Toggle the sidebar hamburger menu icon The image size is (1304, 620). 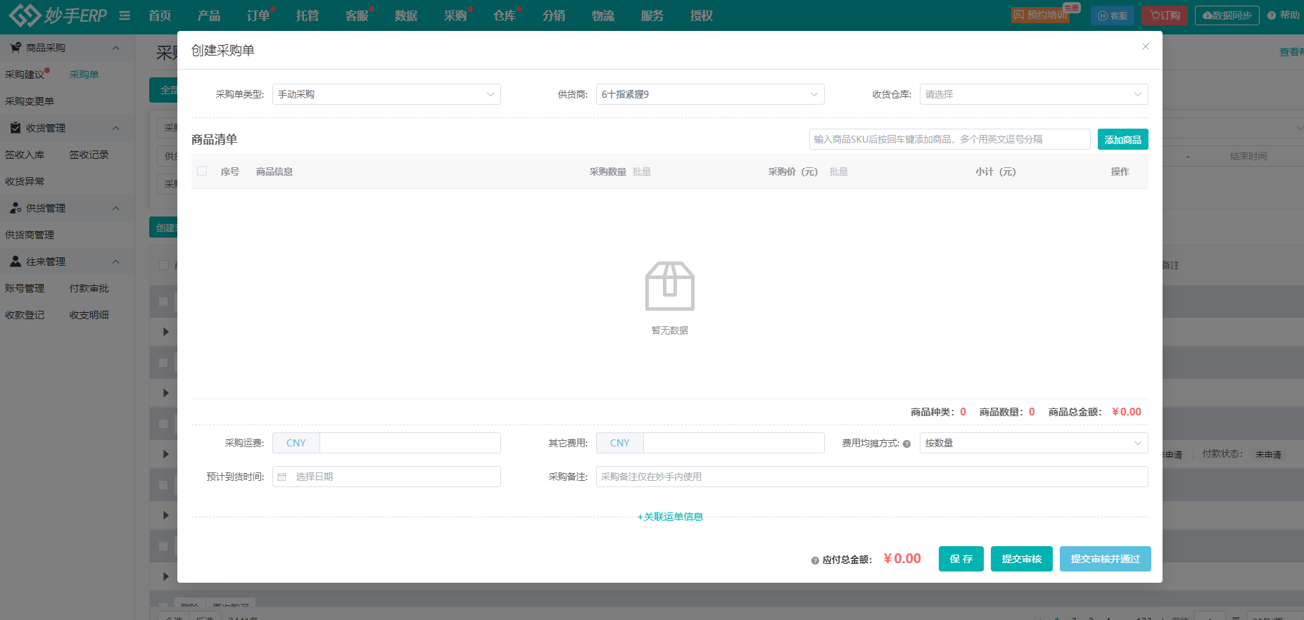pos(125,15)
